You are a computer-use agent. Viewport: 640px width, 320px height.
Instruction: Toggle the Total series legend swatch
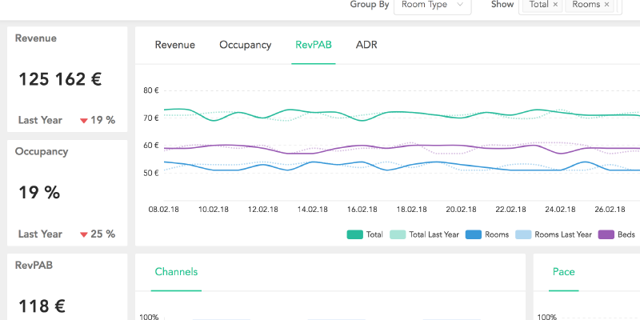(355, 234)
